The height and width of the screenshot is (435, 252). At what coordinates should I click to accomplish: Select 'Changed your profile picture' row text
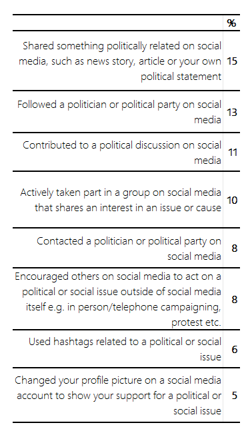point(118,395)
